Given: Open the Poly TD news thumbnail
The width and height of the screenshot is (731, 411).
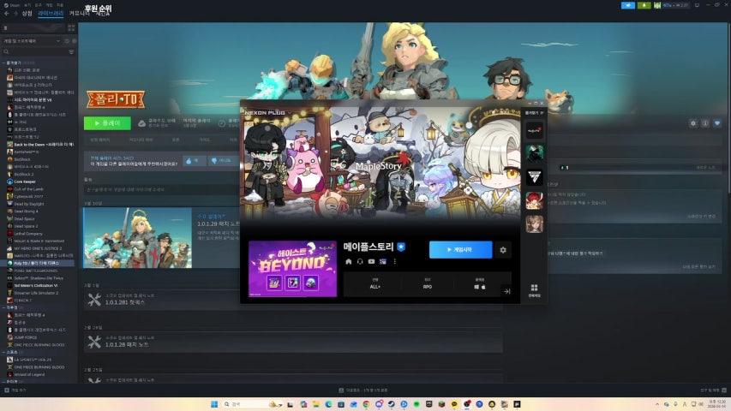Looking at the screenshot, I should tap(137, 238).
